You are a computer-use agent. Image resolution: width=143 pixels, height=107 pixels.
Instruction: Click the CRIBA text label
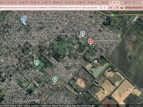pyautogui.click(x=46, y=79)
